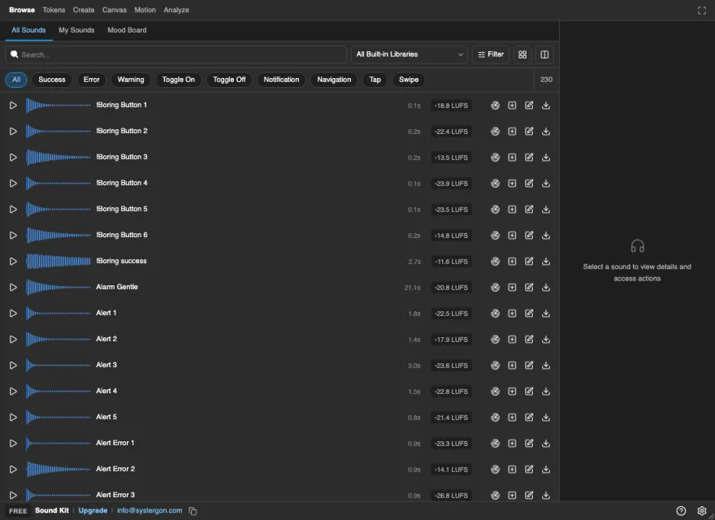
Task: Download the !Boring Button 1 sound
Action: (x=546, y=106)
